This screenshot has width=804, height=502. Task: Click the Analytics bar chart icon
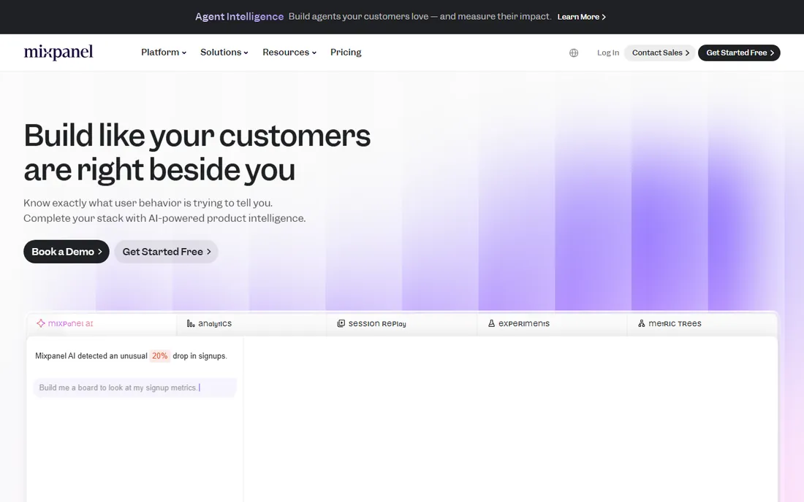pyautogui.click(x=191, y=323)
